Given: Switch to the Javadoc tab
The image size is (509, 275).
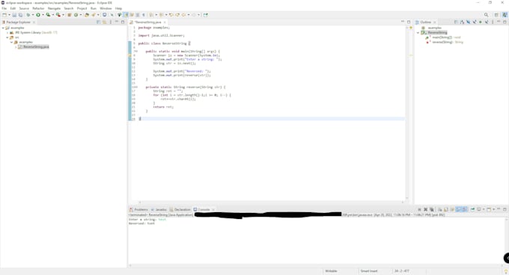Looking at the screenshot, I should pos(159,209).
